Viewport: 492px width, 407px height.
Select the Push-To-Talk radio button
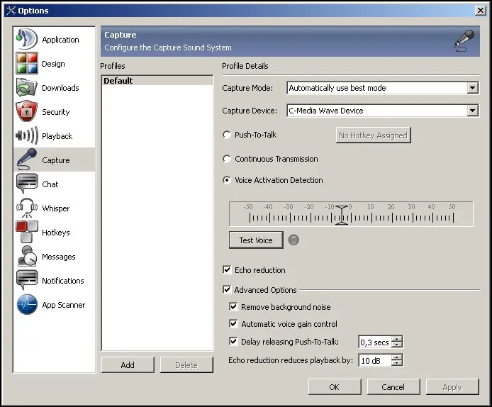pyautogui.click(x=227, y=135)
